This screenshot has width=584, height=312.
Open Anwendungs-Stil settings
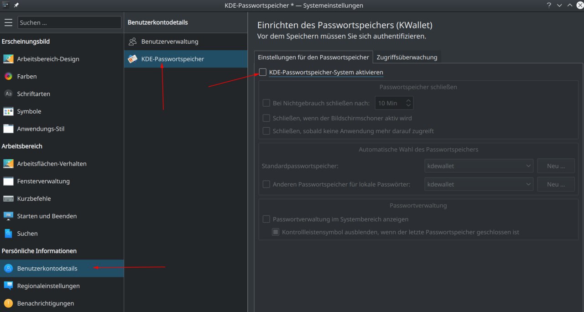click(x=62, y=129)
